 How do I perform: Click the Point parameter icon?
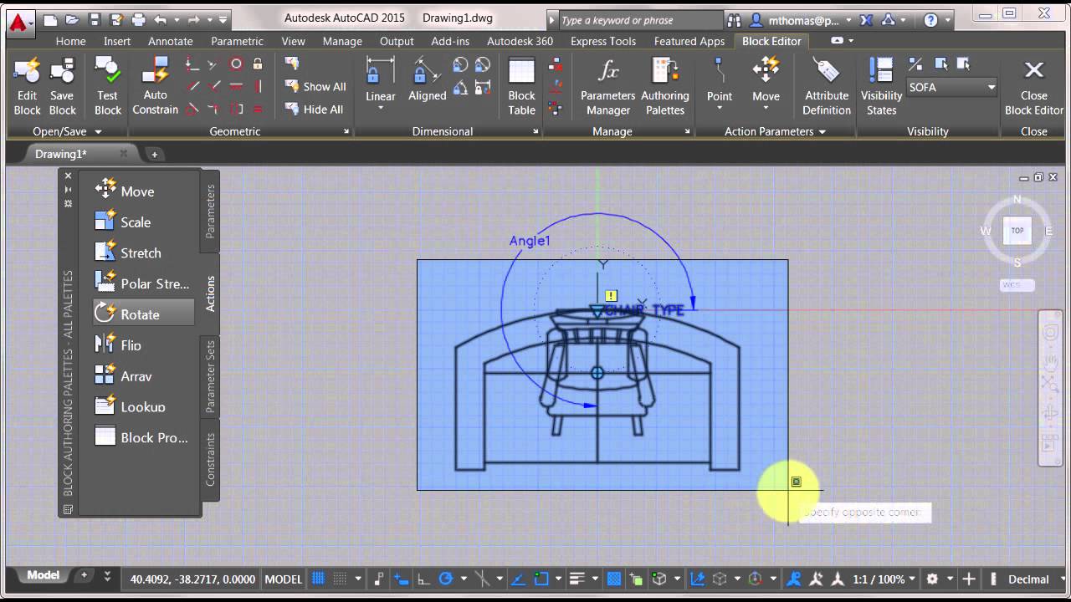pyautogui.click(x=720, y=70)
